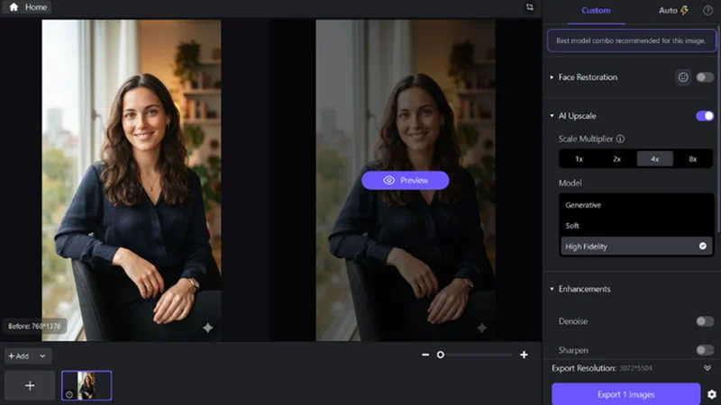Click the High Fidelity checkmark icon

(x=703, y=246)
